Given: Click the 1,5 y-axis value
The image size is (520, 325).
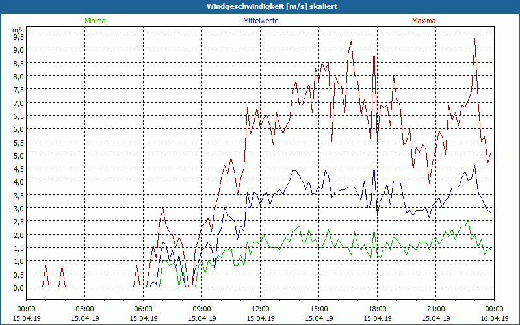Looking at the screenshot, I should coord(19,248).
